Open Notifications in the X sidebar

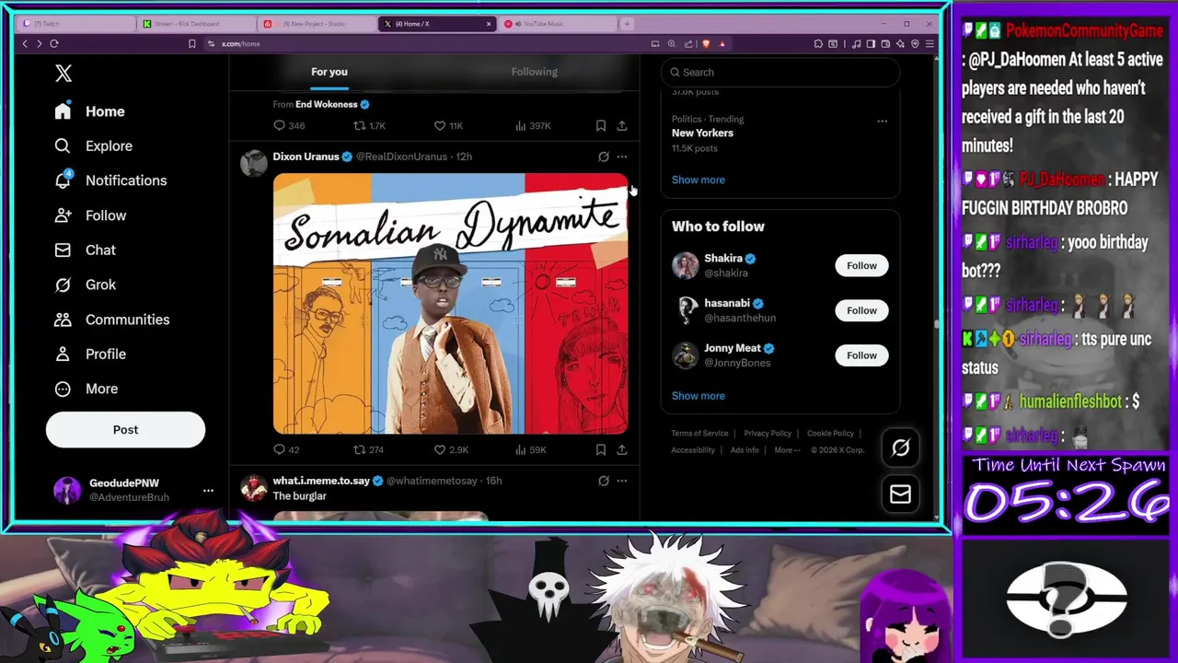110,180
